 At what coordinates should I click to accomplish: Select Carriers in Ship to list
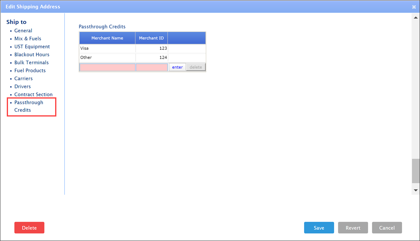pyautogui.click(x=24, y=79)
